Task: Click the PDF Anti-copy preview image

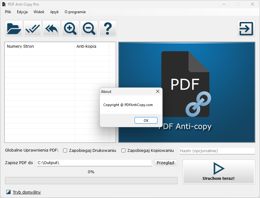Action: (187, 92)
